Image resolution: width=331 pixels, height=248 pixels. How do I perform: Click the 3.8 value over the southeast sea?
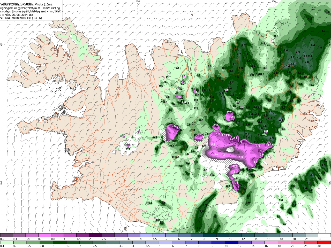pyautogui.click(x=312, y=175)
